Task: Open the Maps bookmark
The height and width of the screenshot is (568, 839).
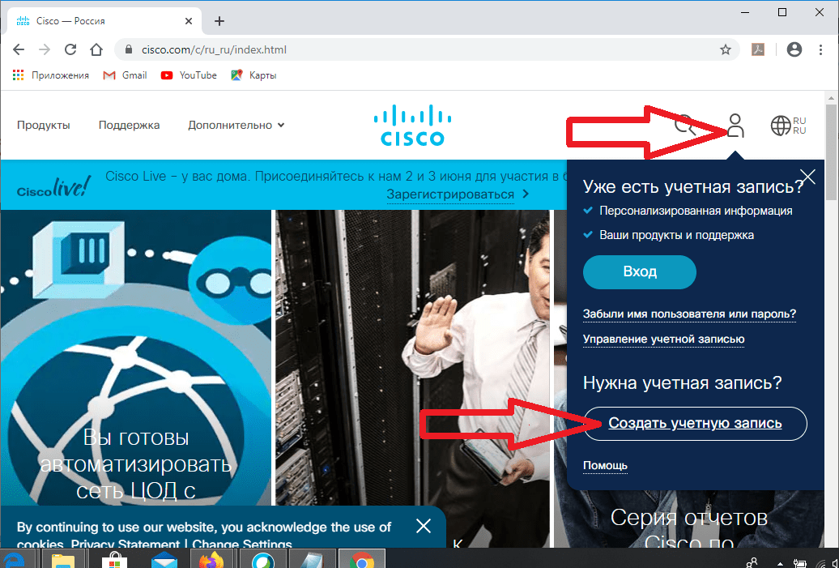Action: click(x=253, y=75)
